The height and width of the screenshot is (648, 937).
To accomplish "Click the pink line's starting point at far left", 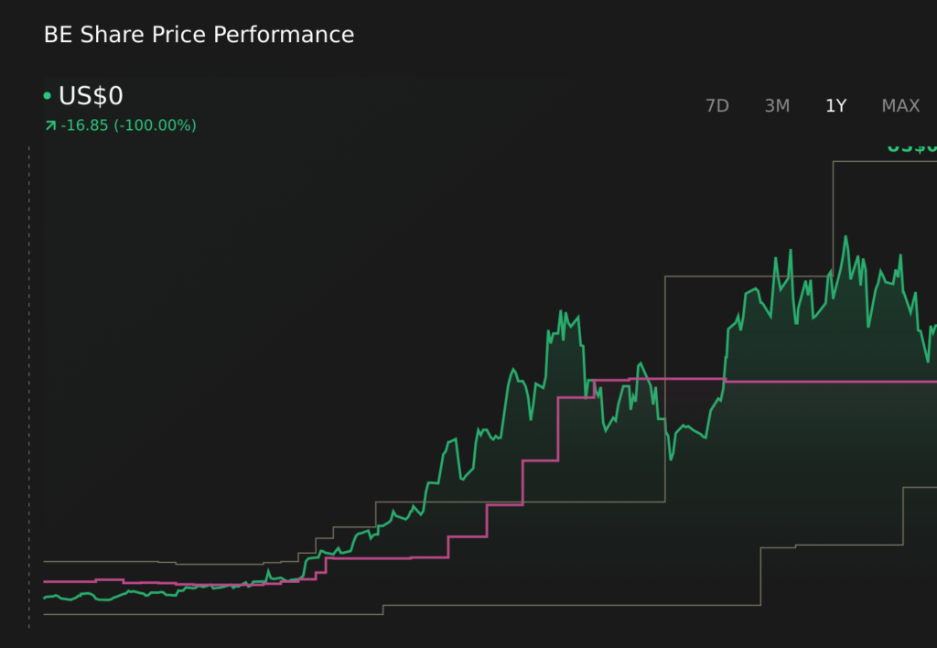I will tap(46, 581).
